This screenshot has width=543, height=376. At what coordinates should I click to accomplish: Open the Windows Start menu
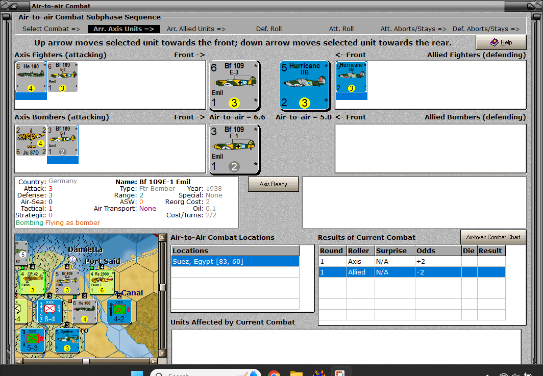click(x=137, y=374)
